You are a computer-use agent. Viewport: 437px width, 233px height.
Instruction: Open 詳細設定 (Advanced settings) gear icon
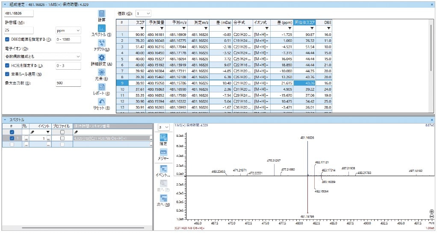pos(102,58)
